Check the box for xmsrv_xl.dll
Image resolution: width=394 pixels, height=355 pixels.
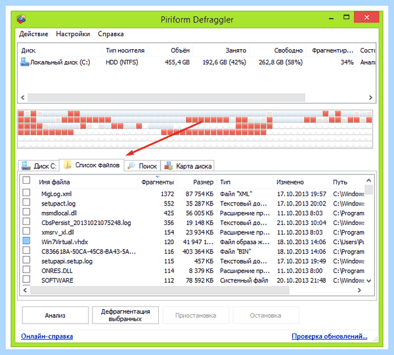pos(26,231)
